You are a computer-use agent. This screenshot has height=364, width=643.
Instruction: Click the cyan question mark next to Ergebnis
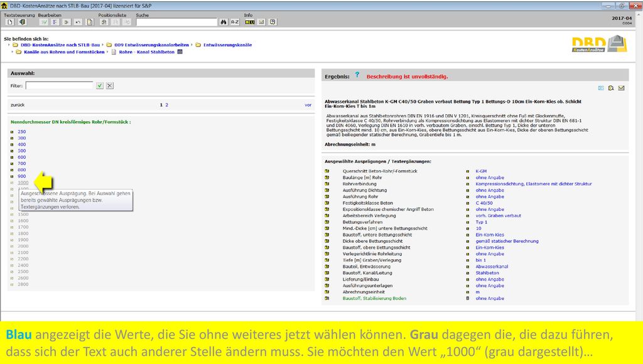[x=357, y=75]
